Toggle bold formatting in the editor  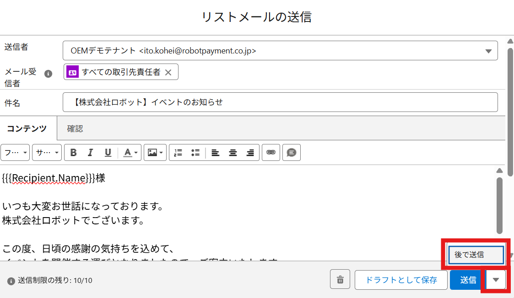(x=73, y=153)
